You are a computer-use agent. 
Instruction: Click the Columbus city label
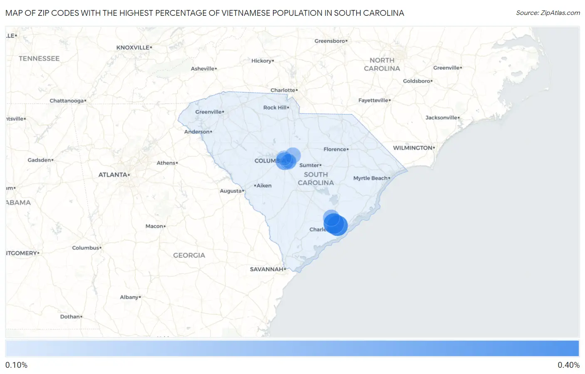click(x=86, y=248)
